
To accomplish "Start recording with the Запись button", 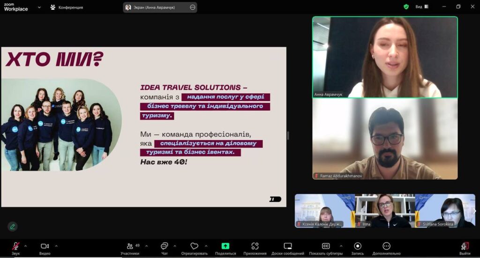I will pyautogui.click(x=358, y=246).
